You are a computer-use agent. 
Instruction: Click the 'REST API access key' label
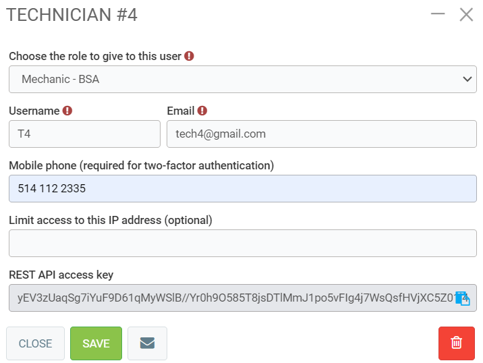61,275
